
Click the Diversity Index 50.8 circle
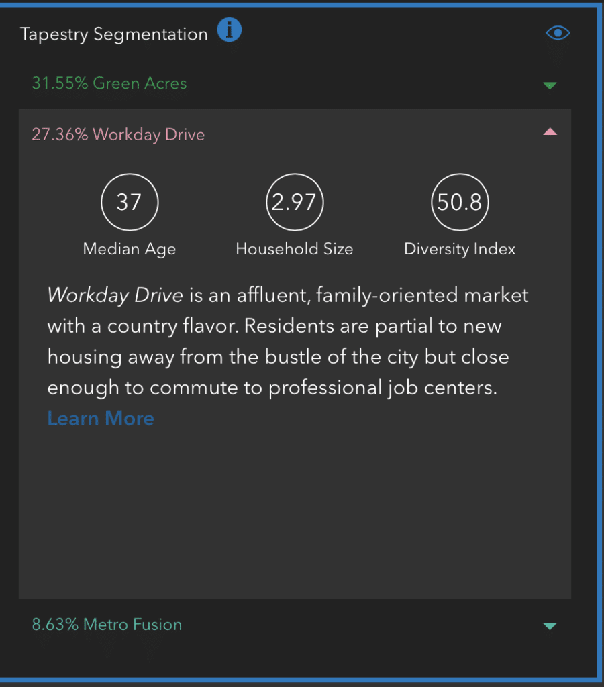pyautogui.click(x=460, y=202)
